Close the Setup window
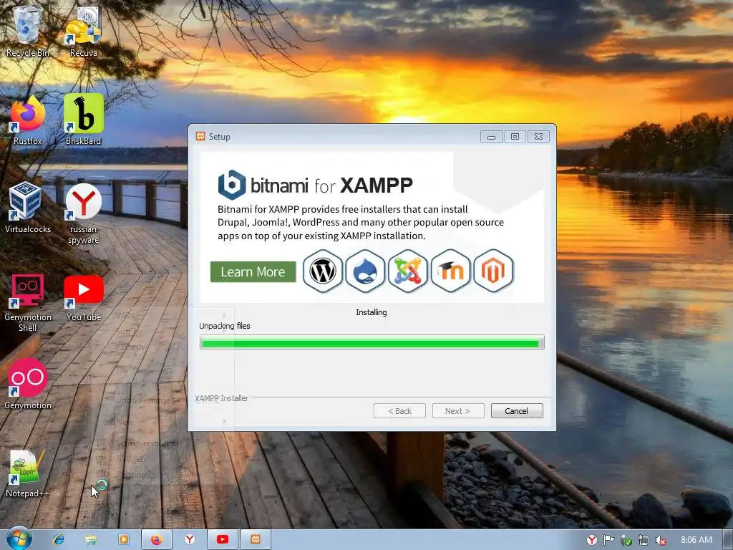 [538, 137]
